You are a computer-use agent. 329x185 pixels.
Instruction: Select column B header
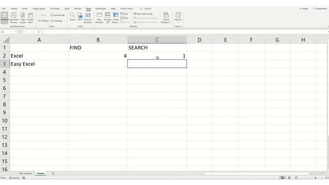[98, 40]
